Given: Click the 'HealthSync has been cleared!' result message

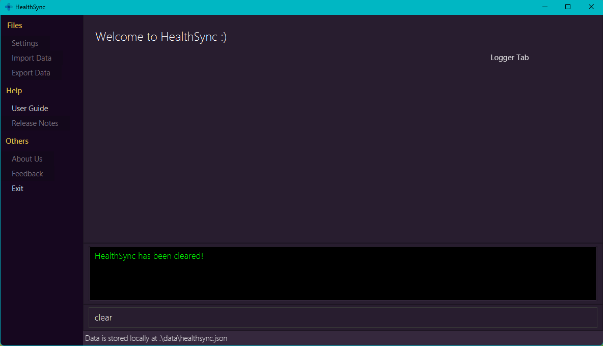Looking at the screenshot, I should 149,256.
